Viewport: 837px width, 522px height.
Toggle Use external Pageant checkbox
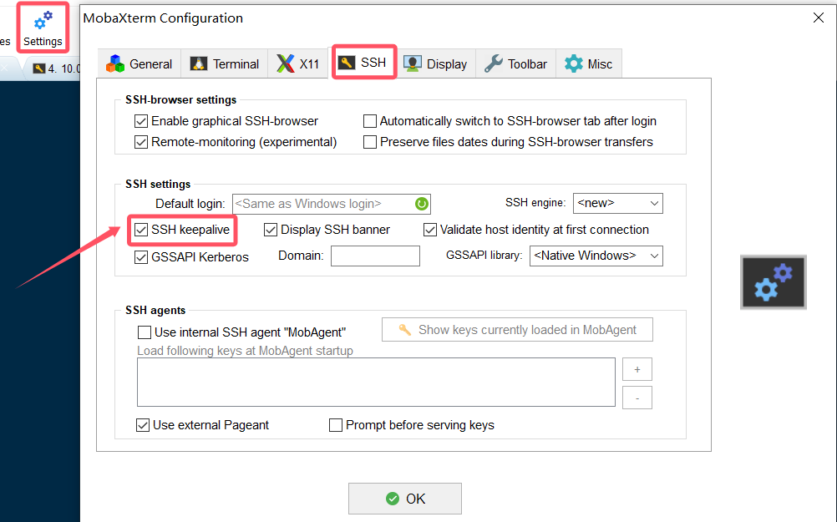click(x=143, y=425)
